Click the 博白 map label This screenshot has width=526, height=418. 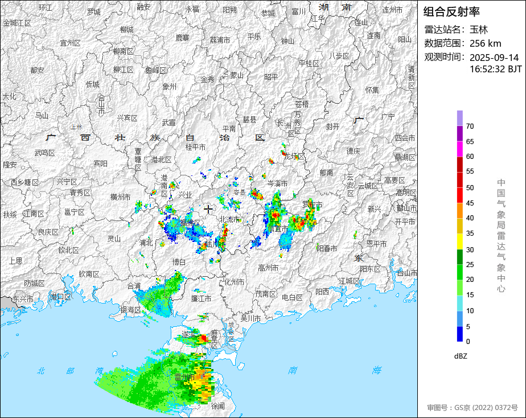coord(179,262)
